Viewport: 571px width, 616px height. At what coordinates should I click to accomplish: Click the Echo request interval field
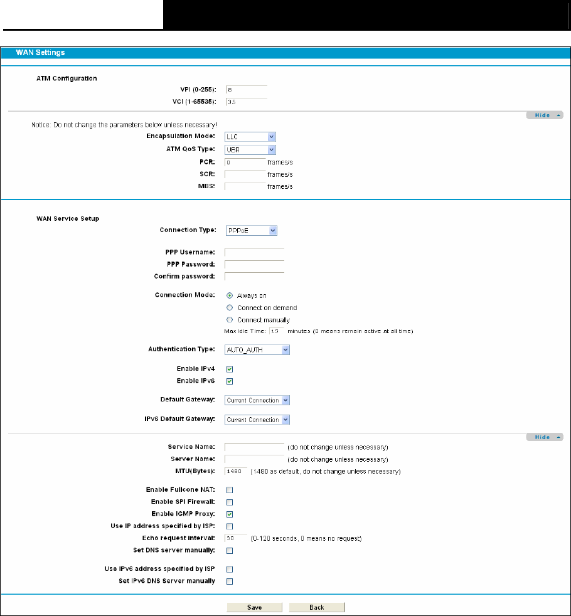[236, 538]
